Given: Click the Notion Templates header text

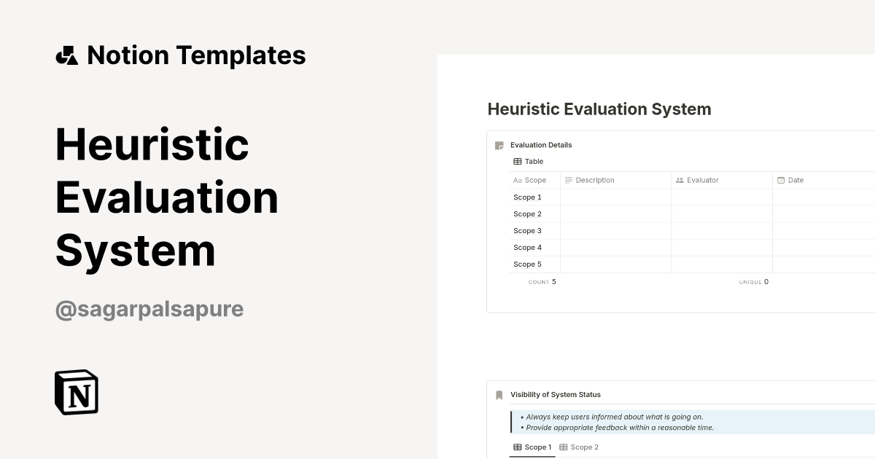Looking at the screenshot, I should (196, 55).
